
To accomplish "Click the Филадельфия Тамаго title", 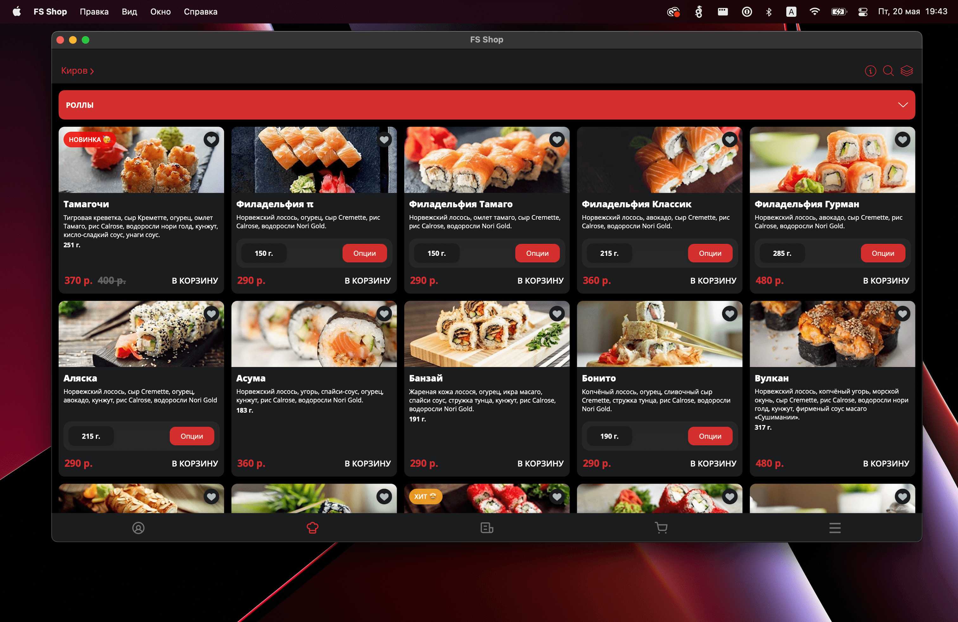I will point(461,204).
